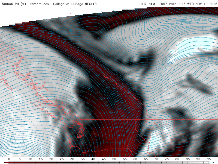This screenshot has width=218, height=164.
Task: Click the "55" label on the color scale
Action: pos(125,159)
